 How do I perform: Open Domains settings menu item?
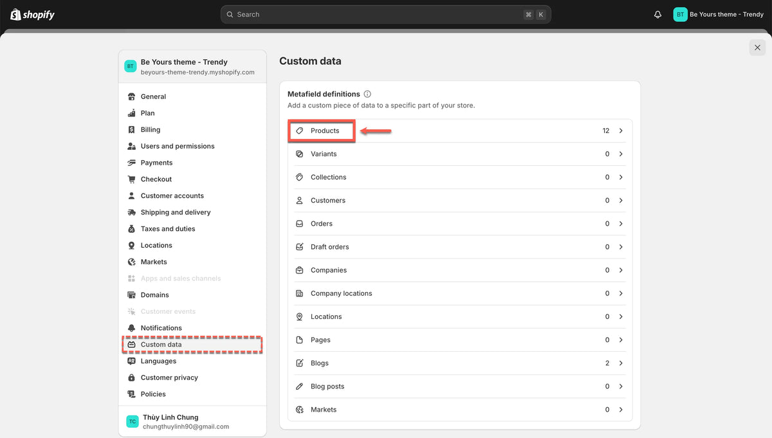click(192, 295)
